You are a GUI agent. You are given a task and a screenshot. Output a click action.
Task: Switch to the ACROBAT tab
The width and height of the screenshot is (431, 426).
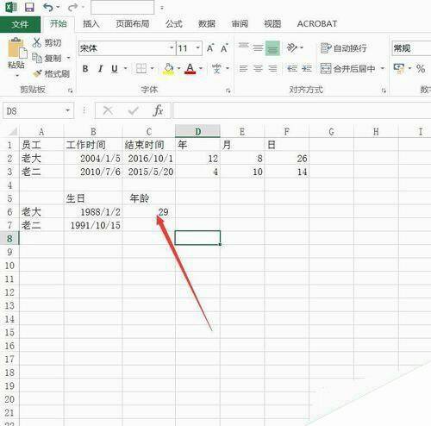pos(317,24)
